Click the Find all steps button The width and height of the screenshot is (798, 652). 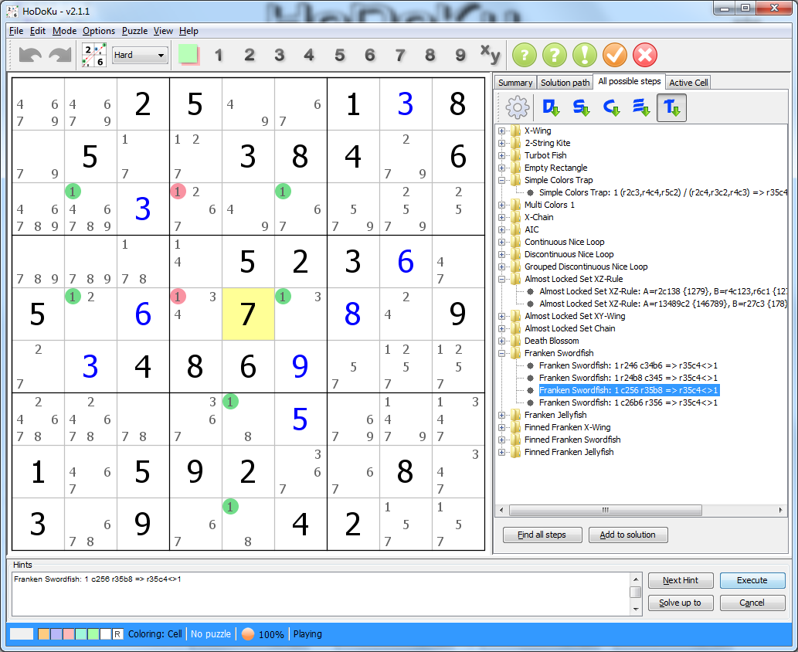point(542,535)
